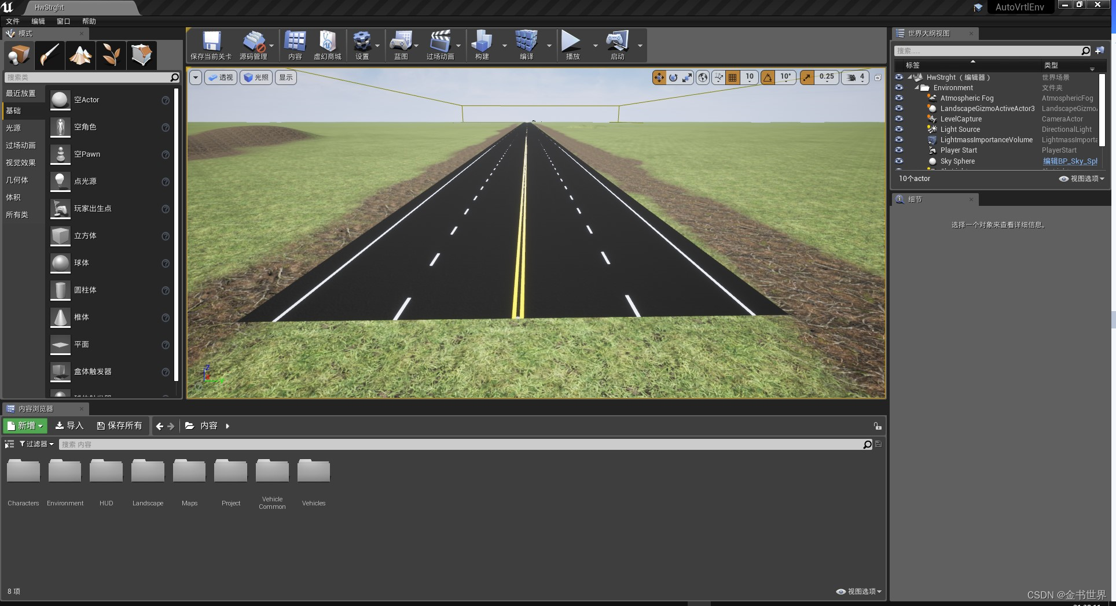Switch to Foliage mode icon
The height and width of the screenshot is (606, 1116).
click(x=111, y=55)
